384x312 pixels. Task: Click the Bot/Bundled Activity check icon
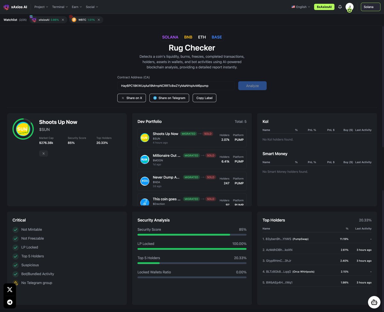(x=15, y=274)
